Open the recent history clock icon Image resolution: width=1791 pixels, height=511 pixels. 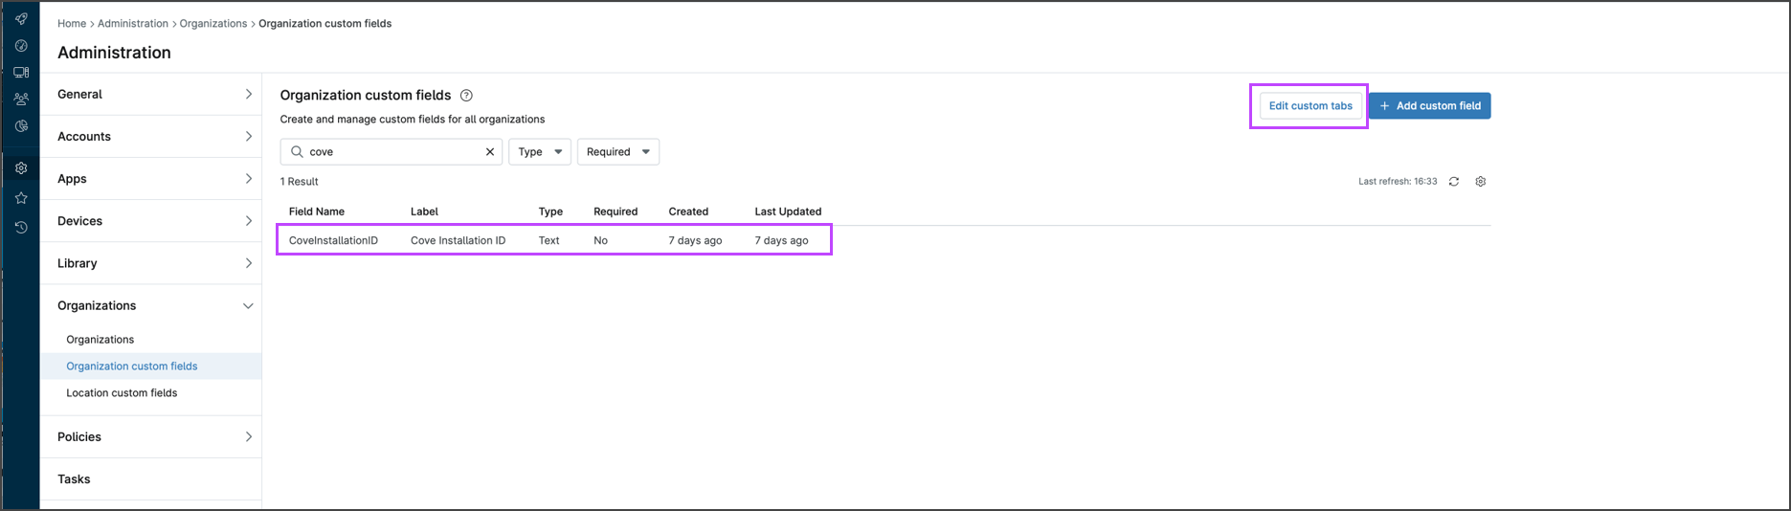21,227
